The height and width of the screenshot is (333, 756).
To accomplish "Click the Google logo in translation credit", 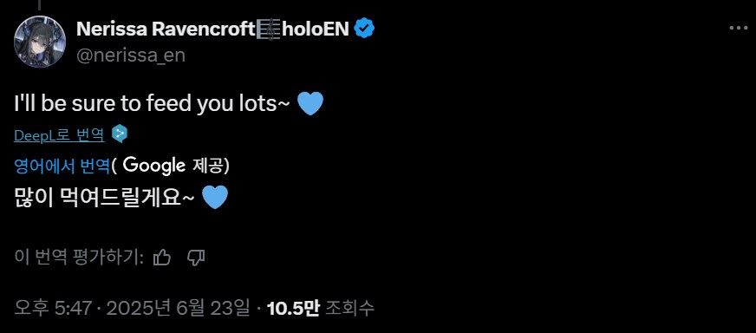I will pyautogui.click(x=153, y=166).
